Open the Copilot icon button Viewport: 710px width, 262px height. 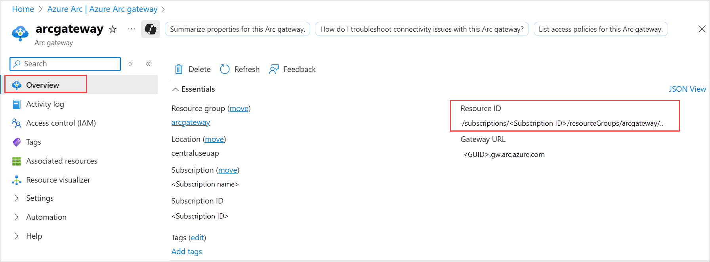[x=151, y=29]
